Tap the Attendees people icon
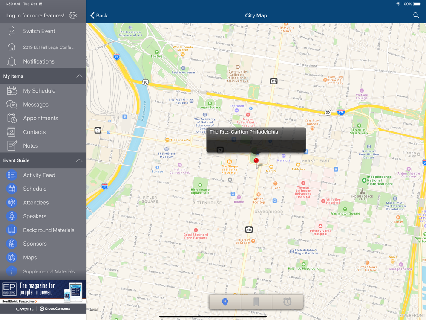Image resolution: width=426 pixels, height=320 pixels. pos(12,202)
